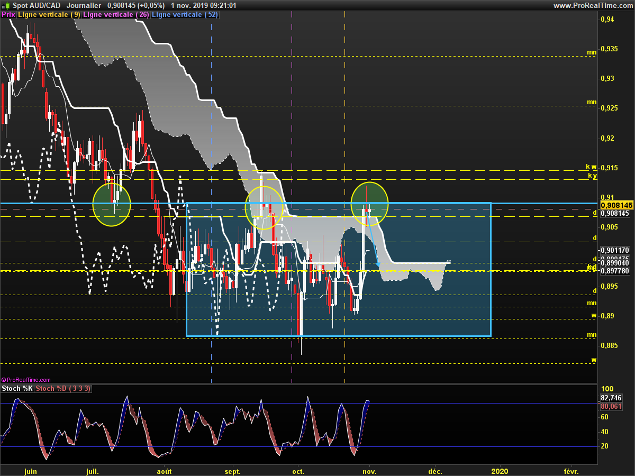Click the 100 stochastic scale label

point(607,389)
